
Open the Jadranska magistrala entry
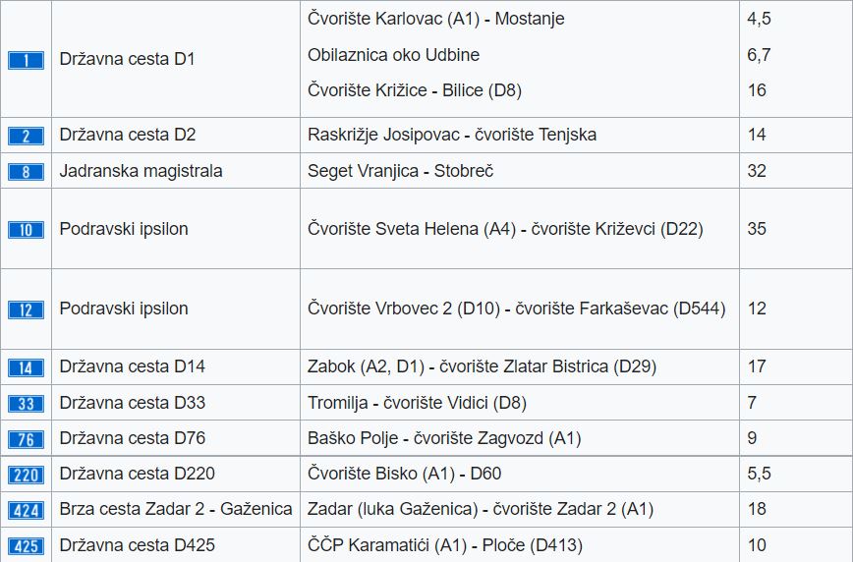pyautogui.click(x=141, y=171)
